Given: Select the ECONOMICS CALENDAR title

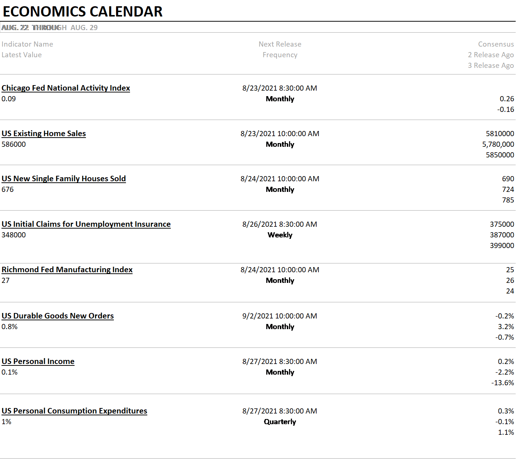Looking at the screenshot, I should point(83,11).
